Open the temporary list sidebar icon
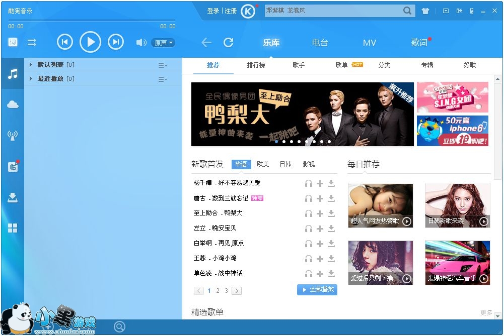The height and width of the screenshot is (336, 504). tap(13, 166)
